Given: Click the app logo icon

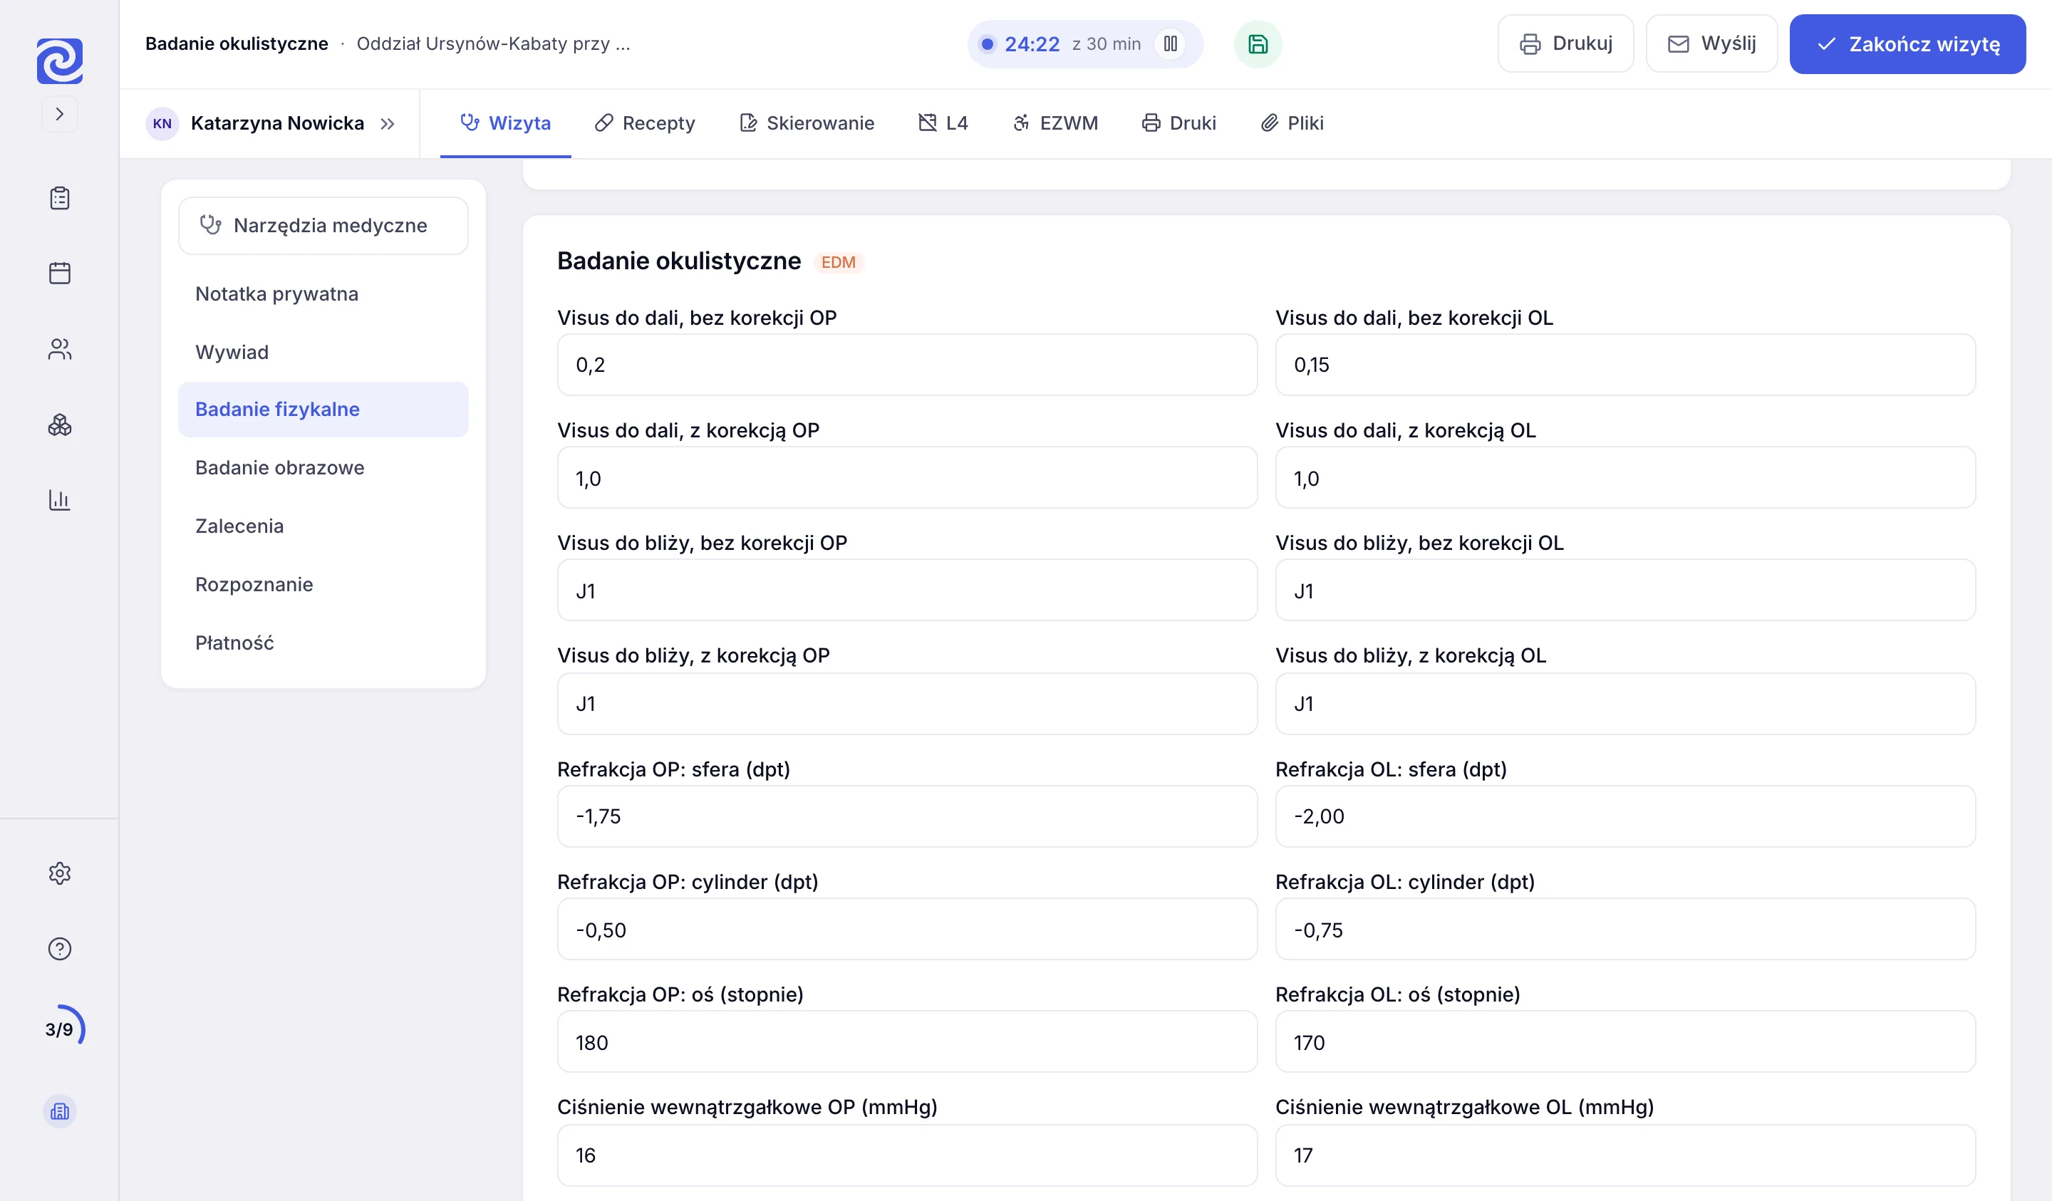Looking at the screenshot, I should [59, 61].
